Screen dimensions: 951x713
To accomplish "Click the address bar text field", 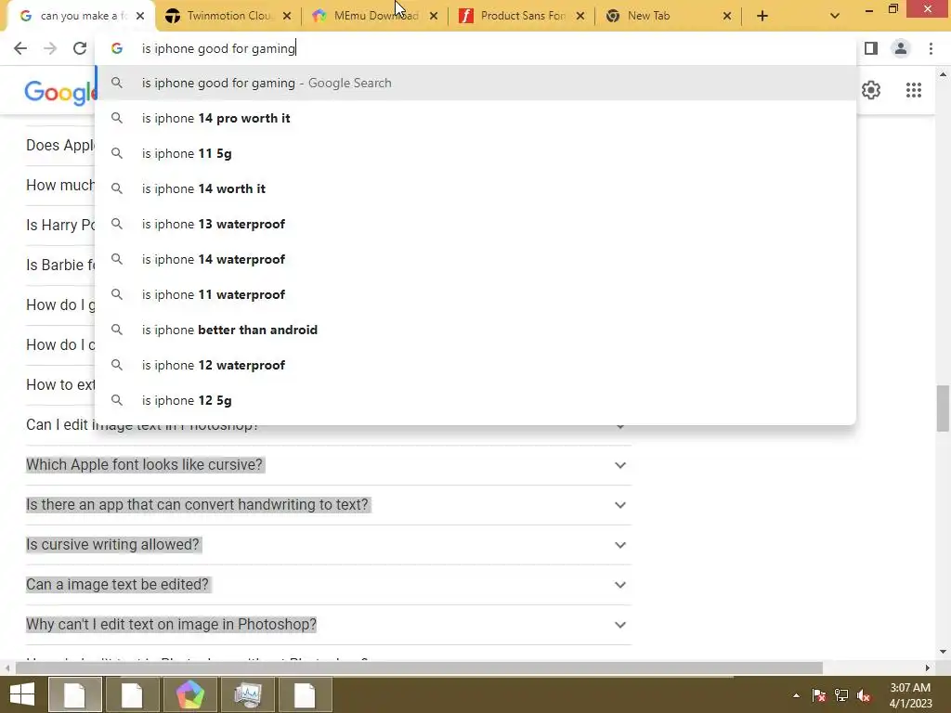I will (x=475, y=48).
